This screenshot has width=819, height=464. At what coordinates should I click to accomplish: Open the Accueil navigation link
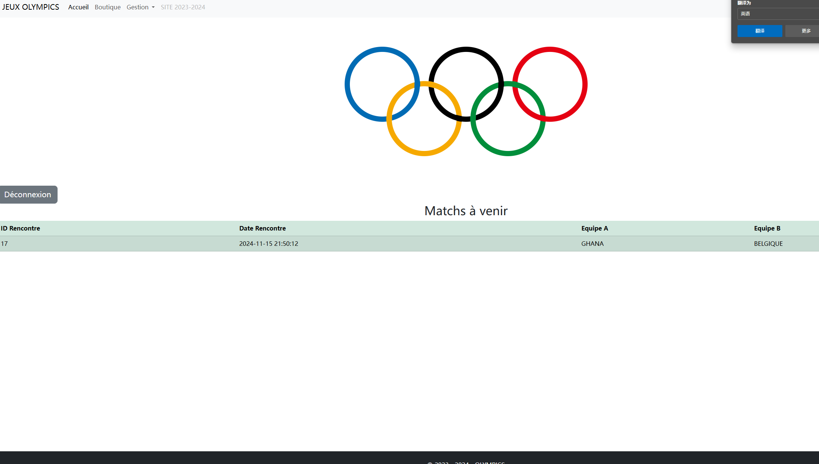point(78,7)
